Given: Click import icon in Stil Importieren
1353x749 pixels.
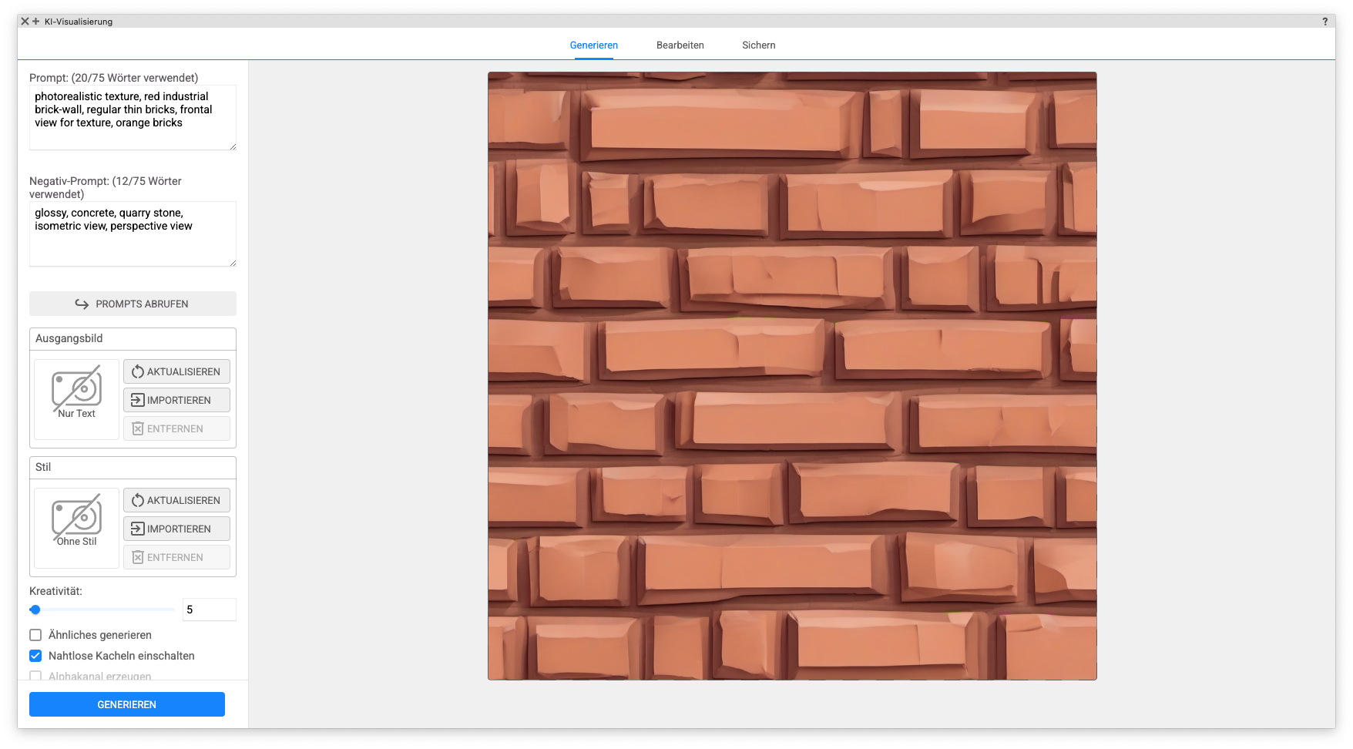Looking at the screenshot, I should click(x=137, y=529).
